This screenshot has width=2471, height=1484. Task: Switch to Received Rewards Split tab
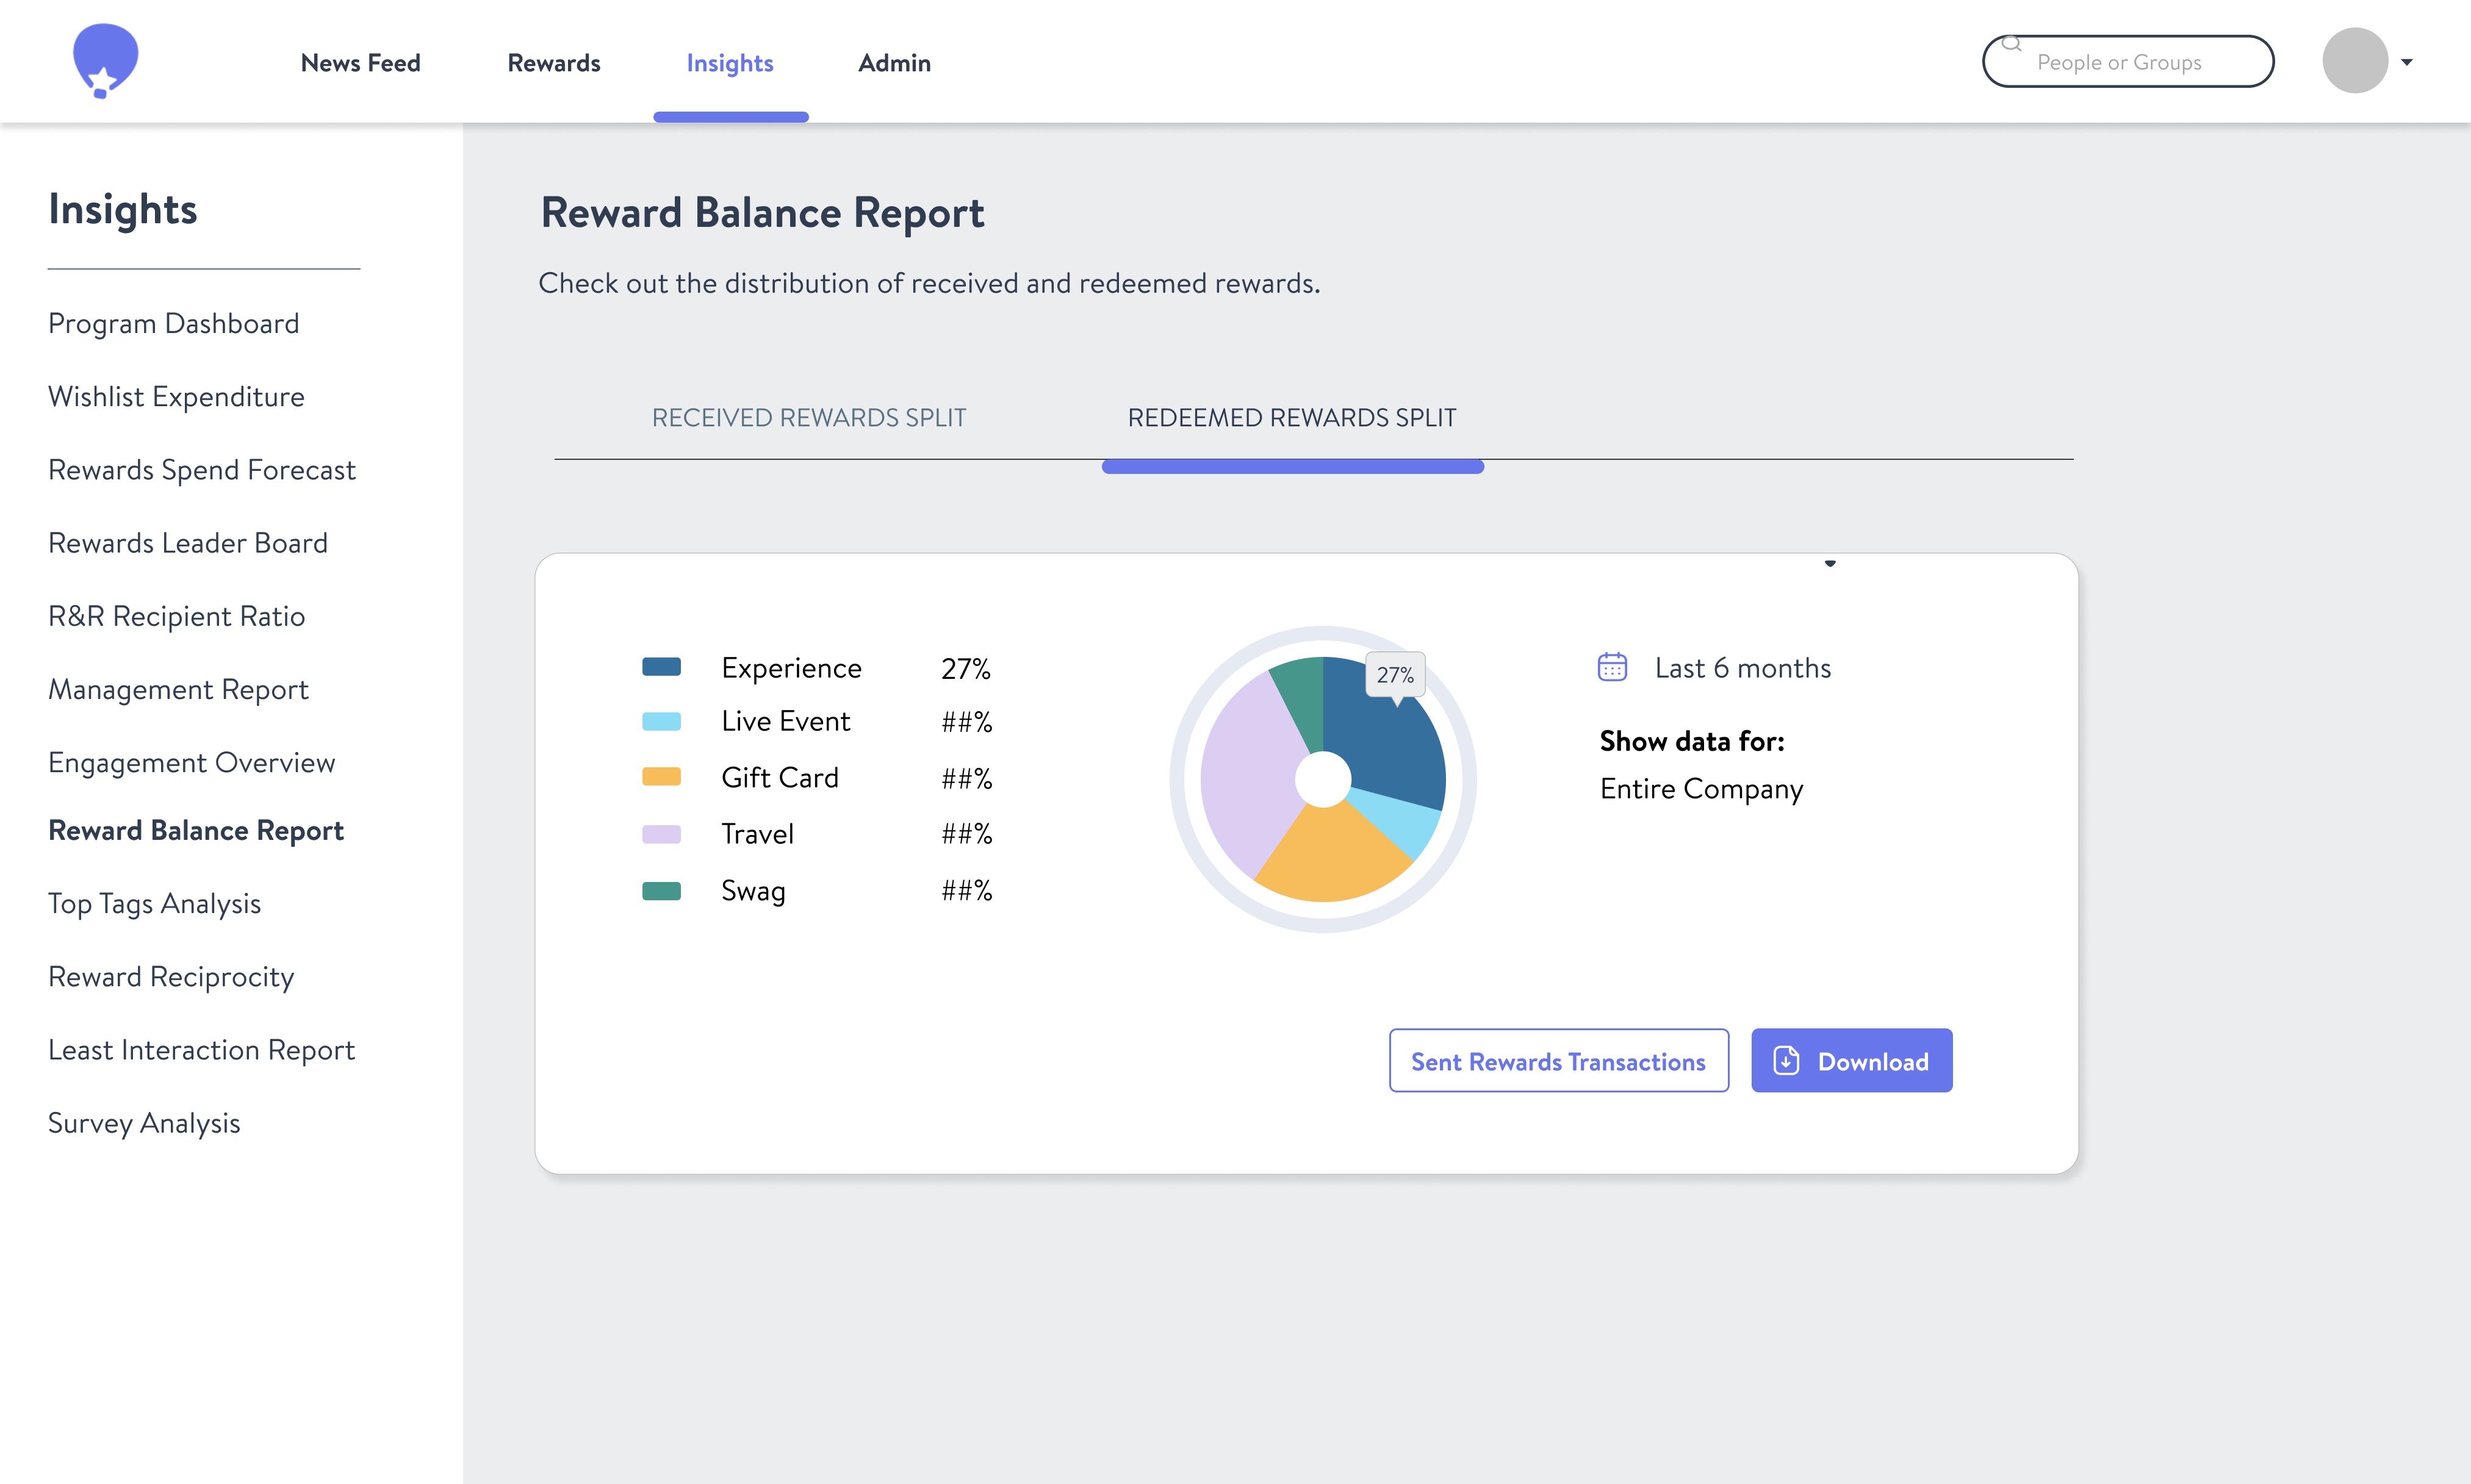pyautogui.click(x=808, y=418)
